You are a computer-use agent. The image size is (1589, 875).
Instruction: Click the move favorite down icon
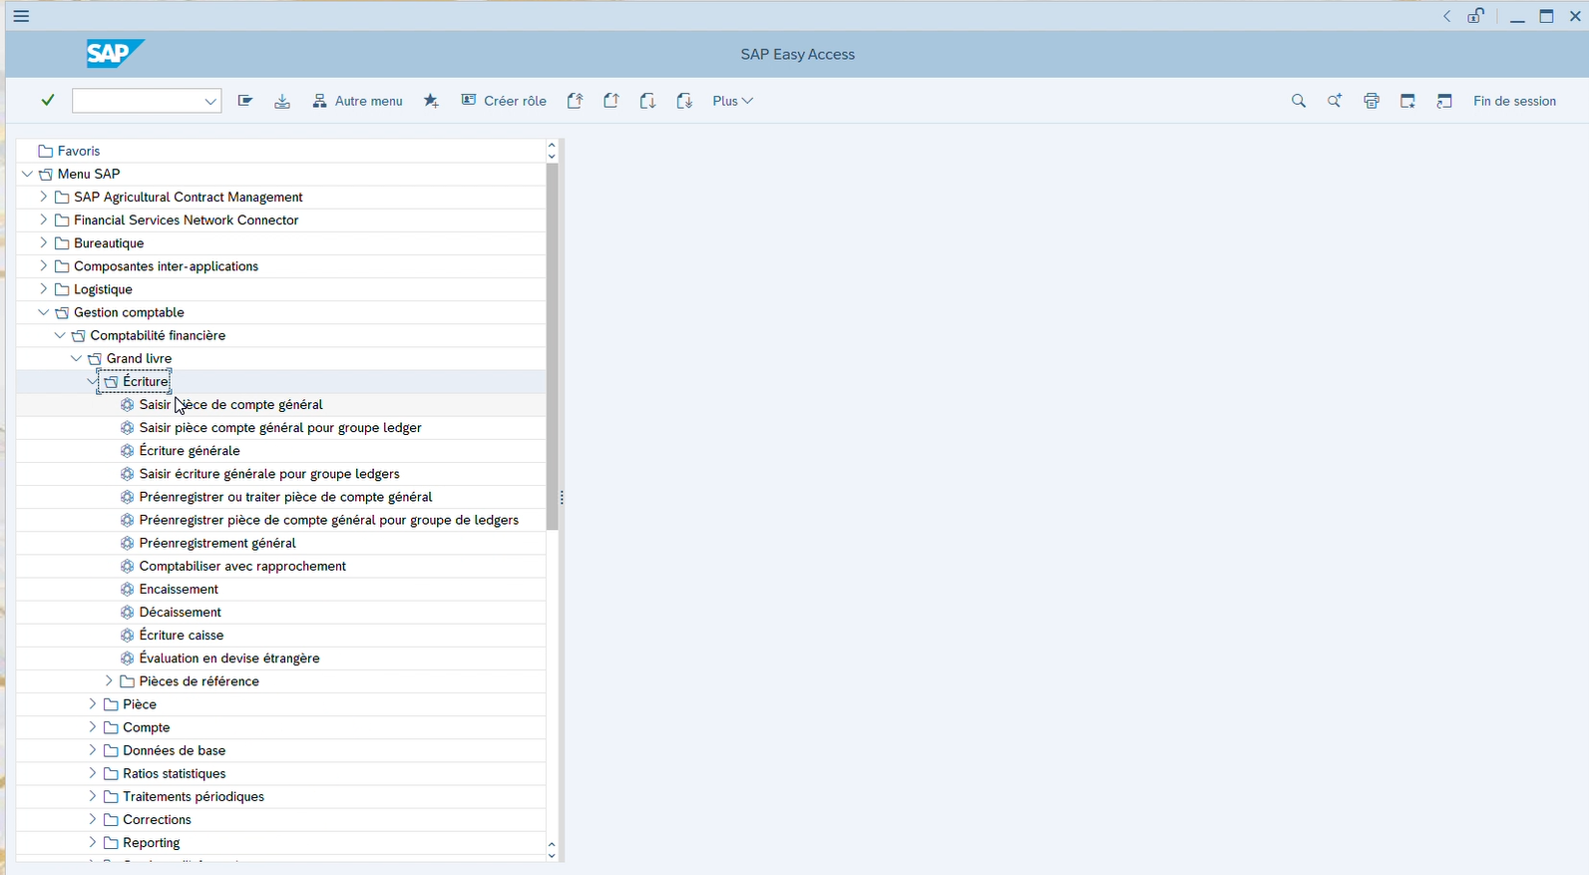click(x=647, y=101)
